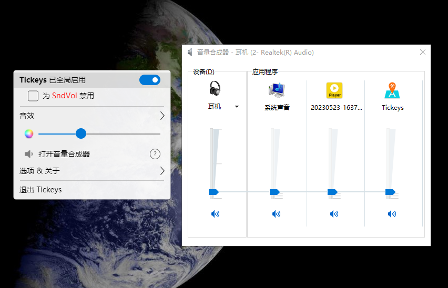This screenshot has width=448, height=288.
Task: Click the speaker icon in mixer title bar
Action: pos(190,52)
